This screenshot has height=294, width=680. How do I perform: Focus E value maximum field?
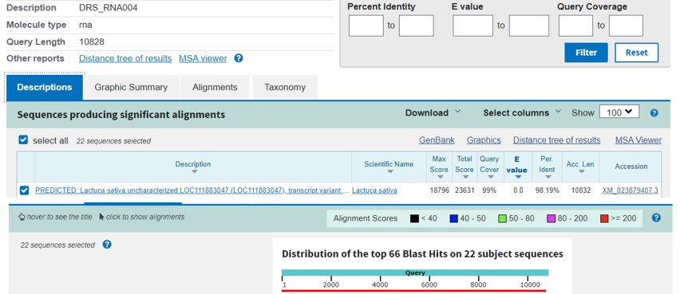tap(529, 25)
